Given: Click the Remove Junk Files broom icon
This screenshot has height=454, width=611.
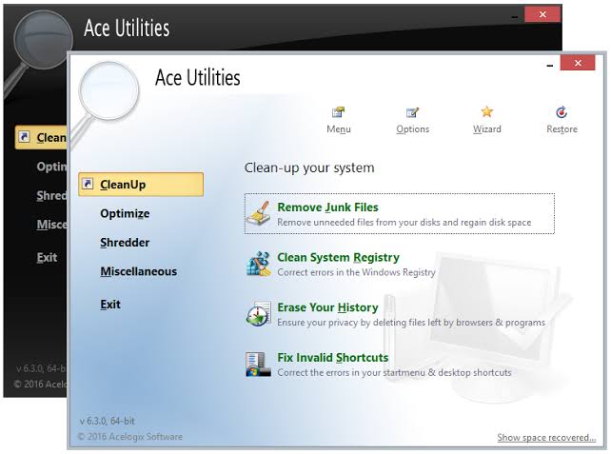Looking at the screenshot, I should (258, 213).
